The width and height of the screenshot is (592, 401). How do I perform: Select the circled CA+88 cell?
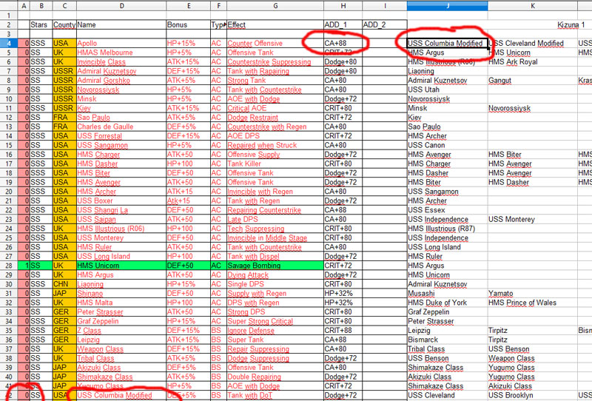pyautogui.click(x=342, y=44)
